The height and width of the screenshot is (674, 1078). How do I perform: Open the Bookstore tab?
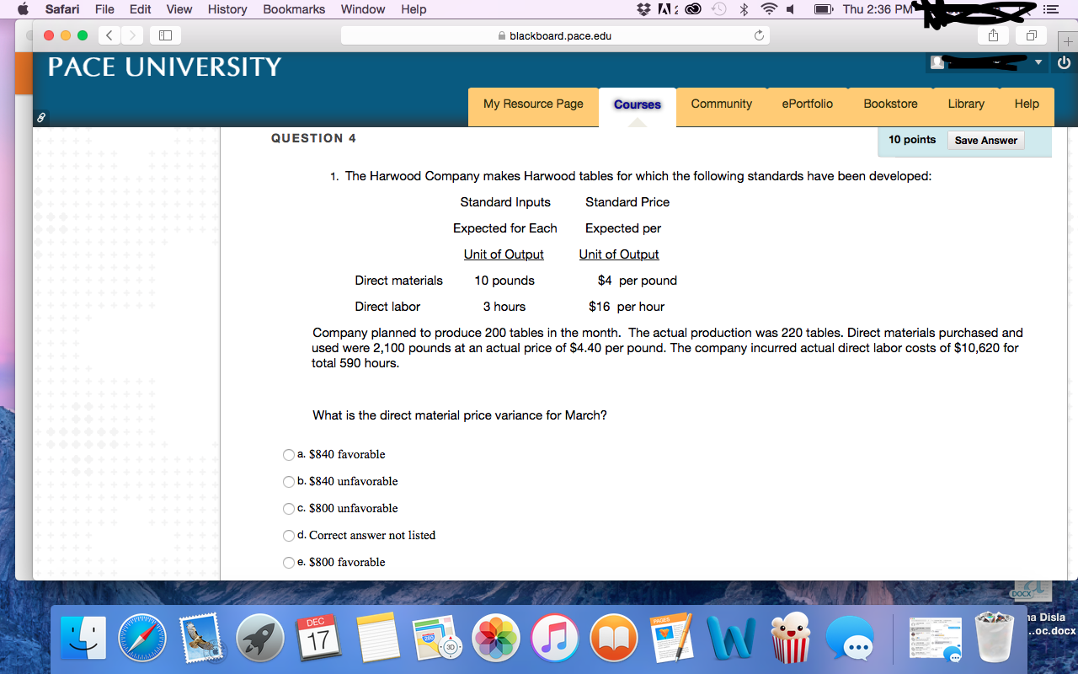890,106
